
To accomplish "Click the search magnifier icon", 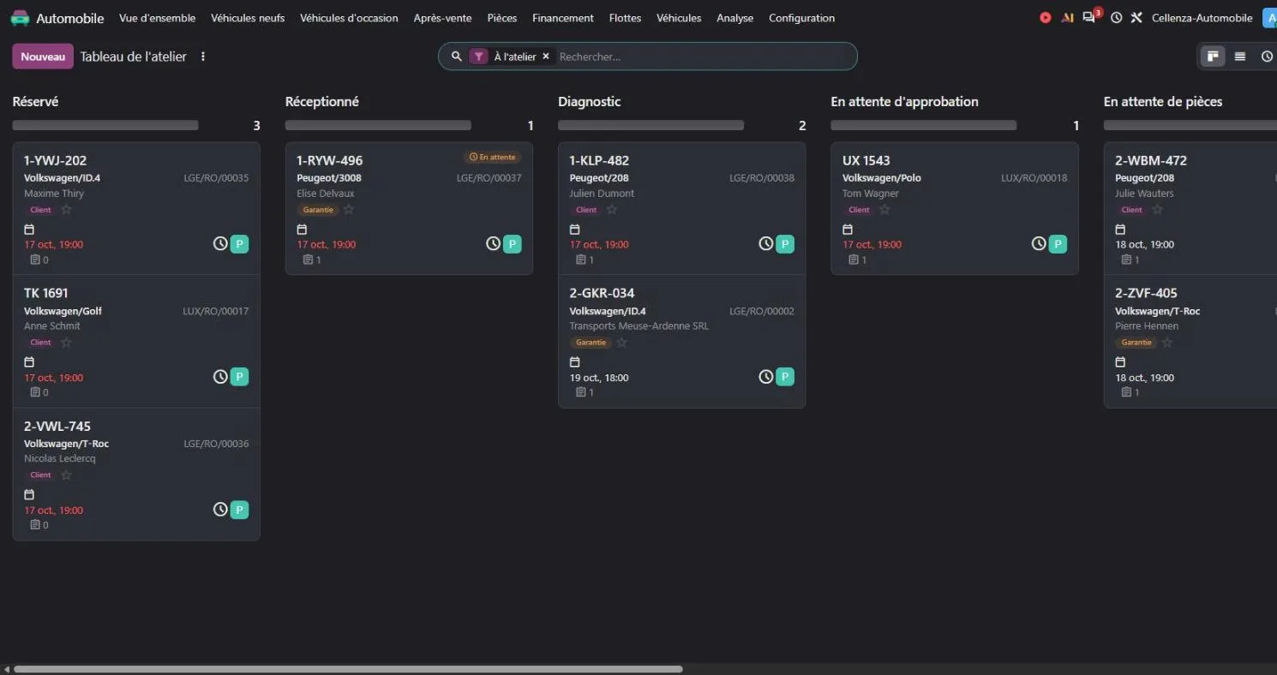I will (457, 57).
